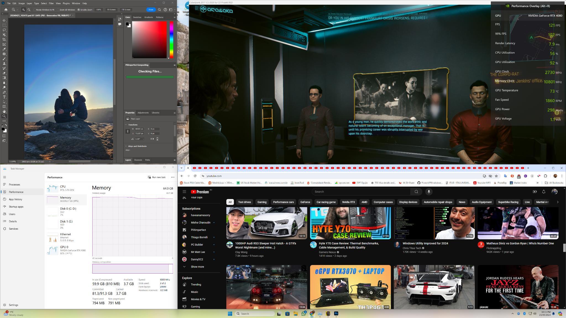
Task: Select the Horizontal Type tool in Photoshop
Action: pyautogui.click(x=4, y=97)
